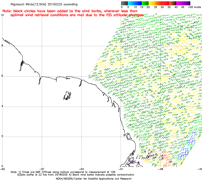Click the title 'Rapidscat Winds(12.5KM) 20160225 ascending'
The image size is (202, 183).
point(44,4)
